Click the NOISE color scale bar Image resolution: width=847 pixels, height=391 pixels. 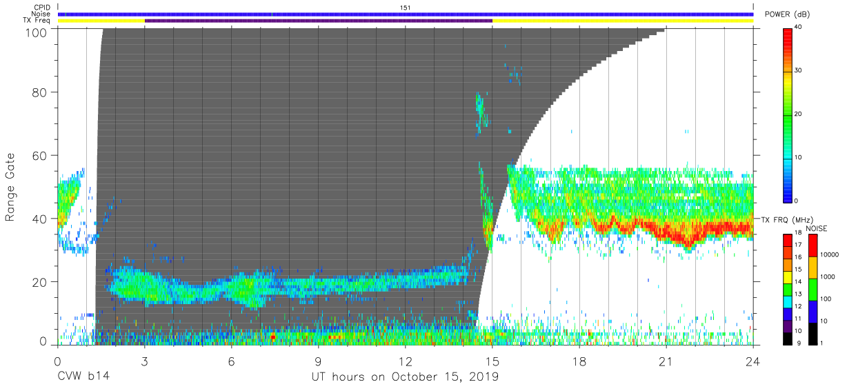813,289
